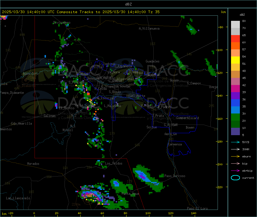Click the white 30HM track arrow in legend
The image size is (257, 217).
pyautogui.click(x=235, y=149)
